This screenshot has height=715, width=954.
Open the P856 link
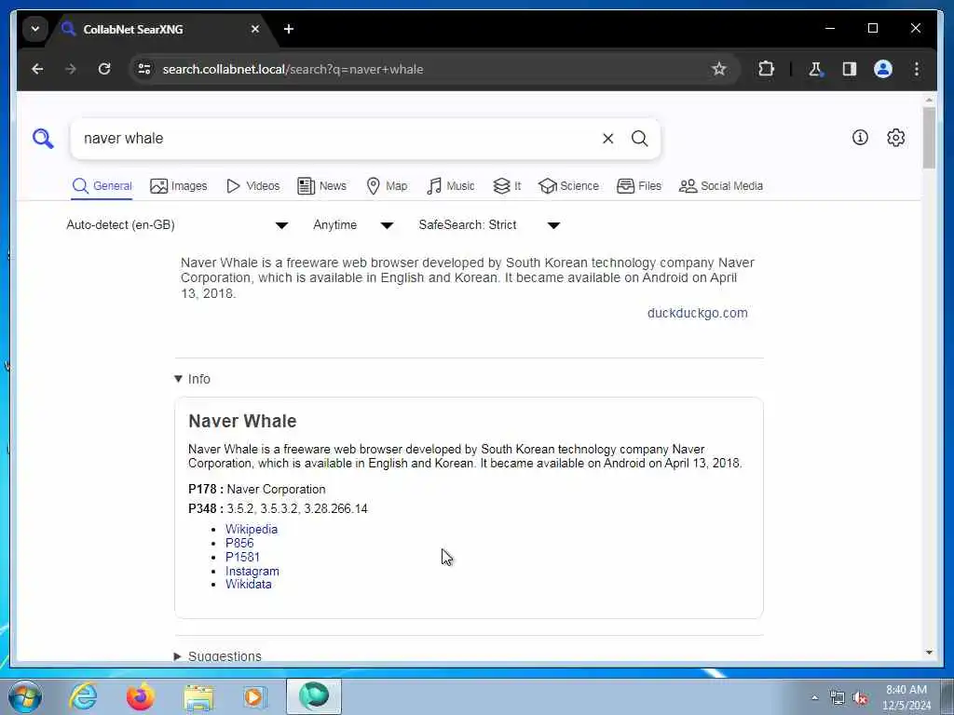coord(239,543)
